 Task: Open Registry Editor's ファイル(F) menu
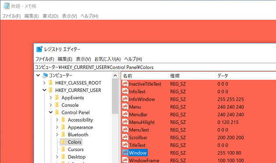pyautogui.click(x=45, y=59)
